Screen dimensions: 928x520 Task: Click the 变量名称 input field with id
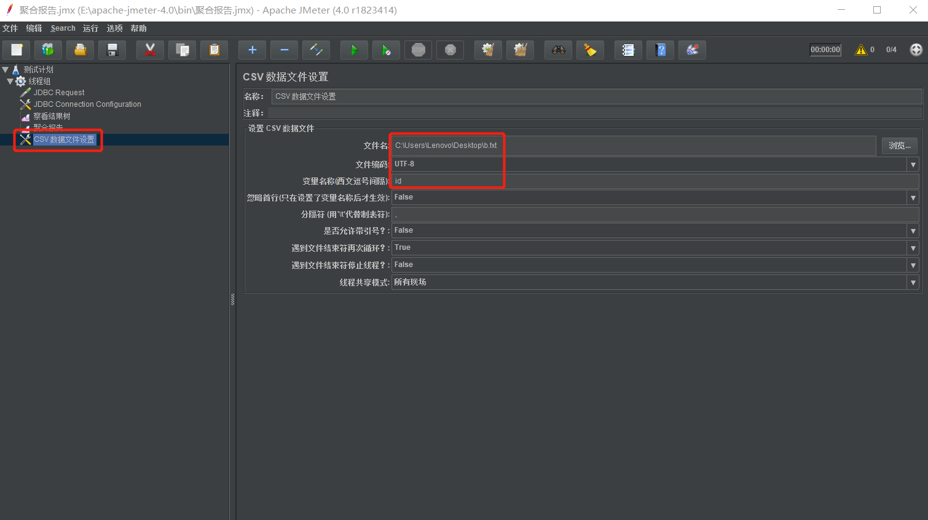655,181
